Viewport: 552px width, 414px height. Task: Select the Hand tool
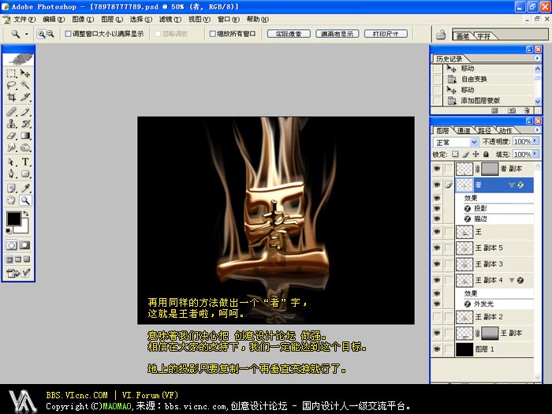tap(12, 200)
